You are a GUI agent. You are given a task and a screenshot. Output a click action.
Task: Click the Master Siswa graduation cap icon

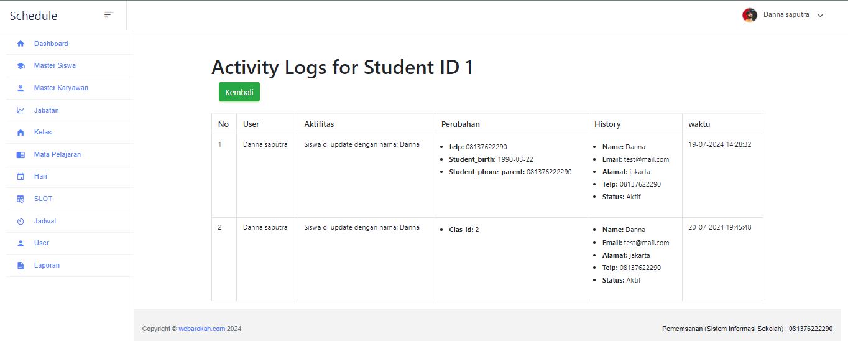[x=21, y=66]
